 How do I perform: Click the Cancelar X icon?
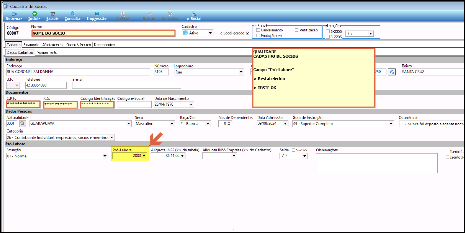click(170, 14)
